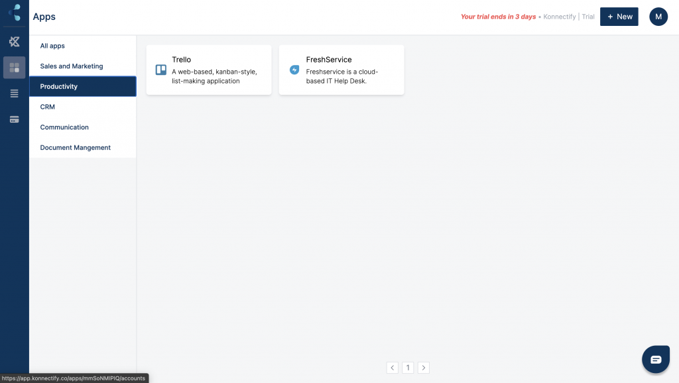The width and height of the screenshot is (679, 383).
Task: Click the Trial plan label
Action: [x=588, y=17]
